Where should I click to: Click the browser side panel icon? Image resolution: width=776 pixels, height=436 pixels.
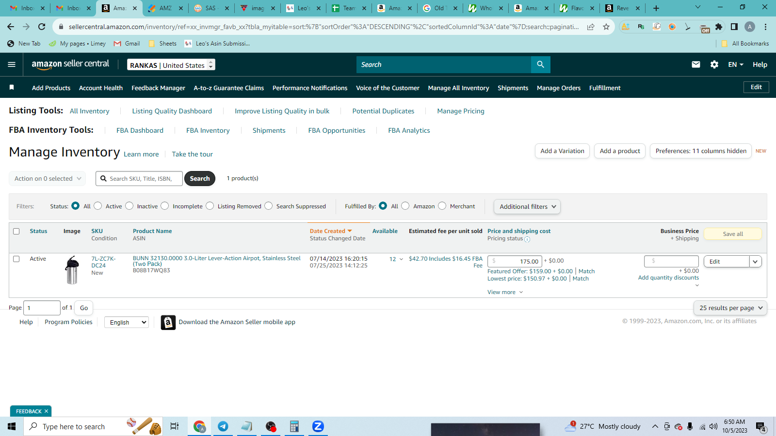pos(734,27)
